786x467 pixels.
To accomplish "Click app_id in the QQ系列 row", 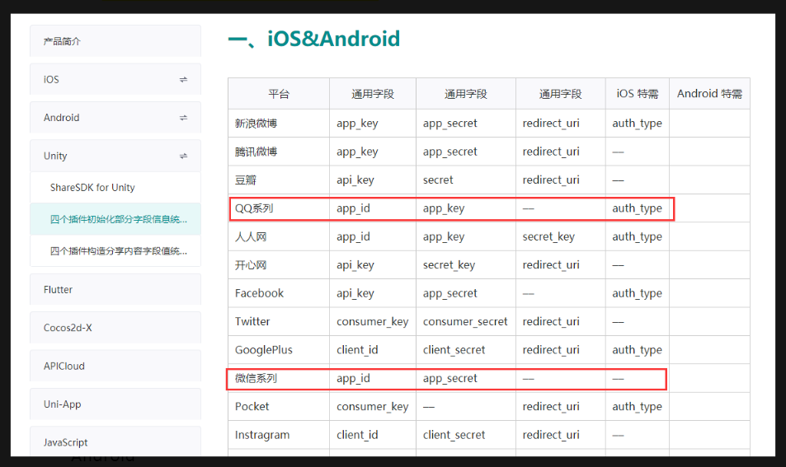I will [353, 208].
